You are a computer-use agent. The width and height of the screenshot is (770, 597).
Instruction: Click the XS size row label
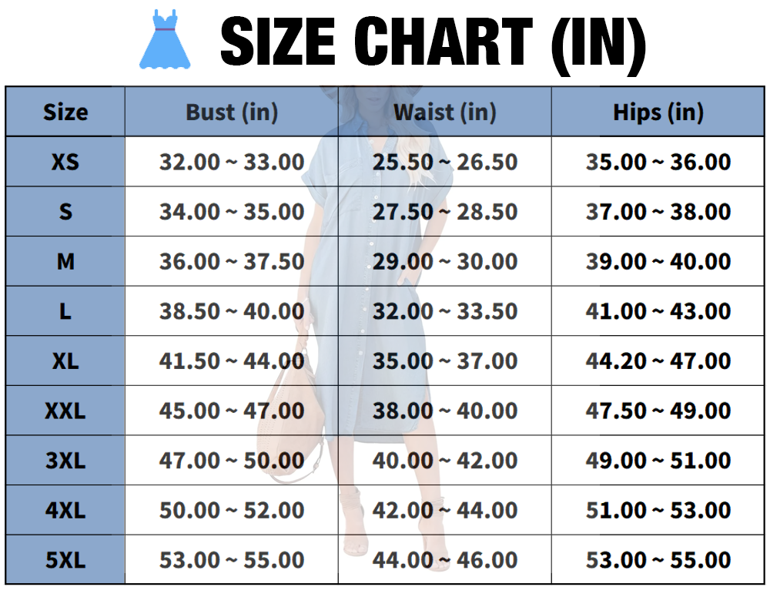65,162
